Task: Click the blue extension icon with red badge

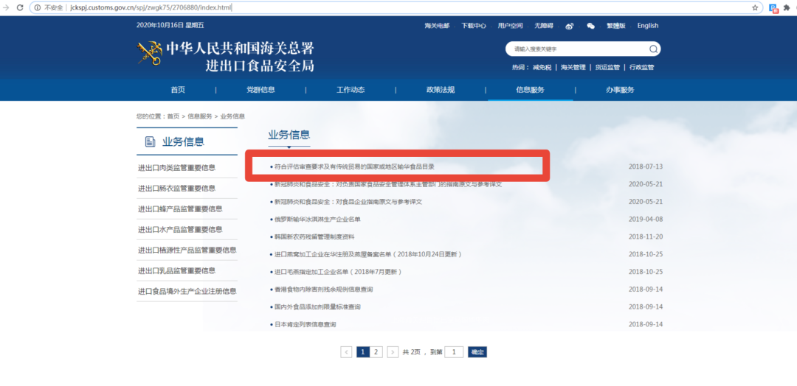Action: [x=773, y=8]
